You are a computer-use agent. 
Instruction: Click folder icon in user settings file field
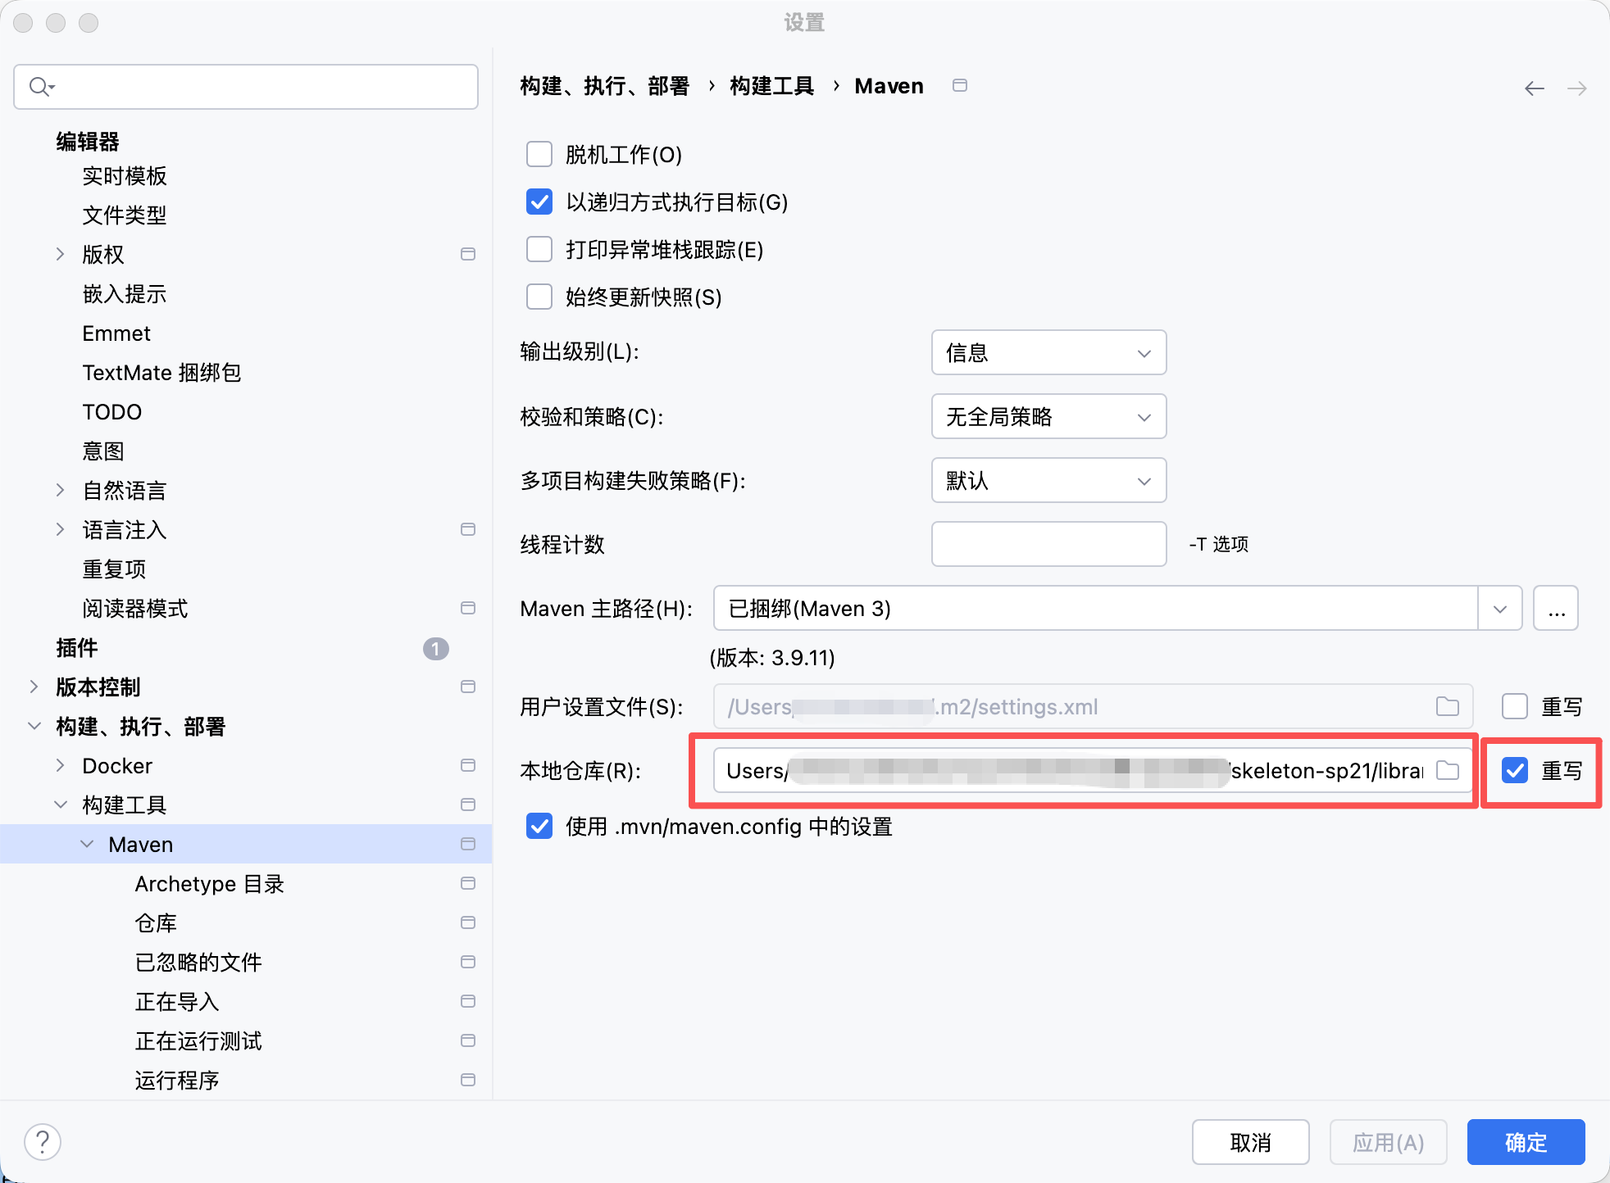tap(1448, 706)
